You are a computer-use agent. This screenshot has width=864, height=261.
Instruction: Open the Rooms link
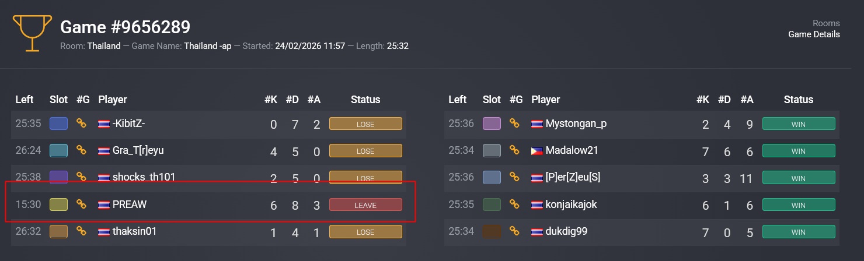point(826,23)
